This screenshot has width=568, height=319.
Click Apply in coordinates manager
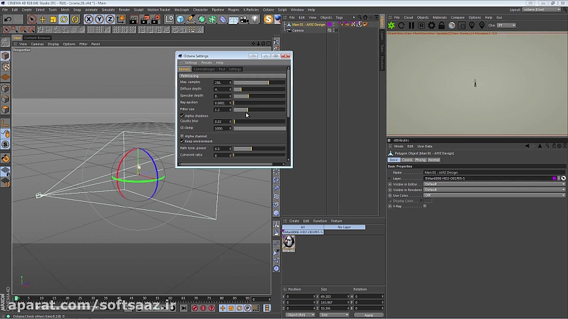click(x=369, y=315)
